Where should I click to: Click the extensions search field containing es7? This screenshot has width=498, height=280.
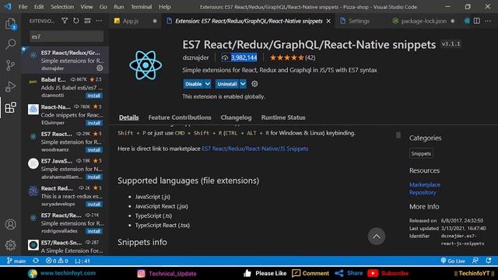(67, 37)
